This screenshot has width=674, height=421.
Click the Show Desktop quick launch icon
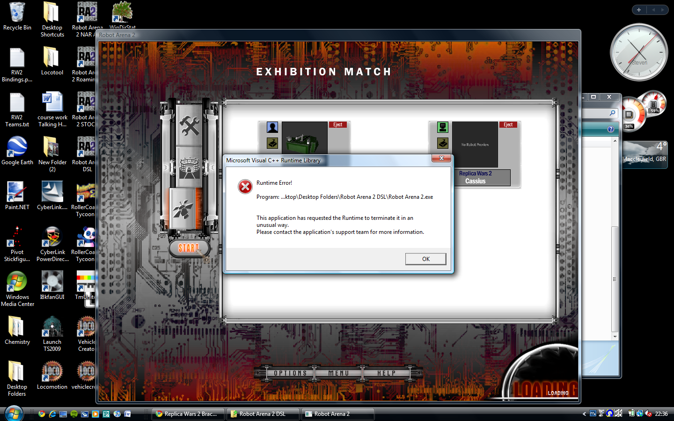[x=63, y=414]
